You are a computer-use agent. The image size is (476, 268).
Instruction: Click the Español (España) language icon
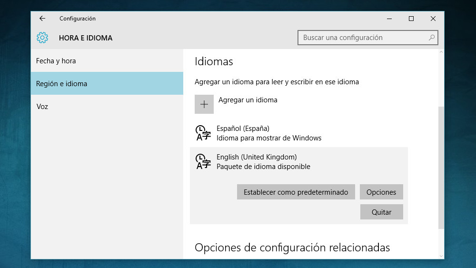203,133
